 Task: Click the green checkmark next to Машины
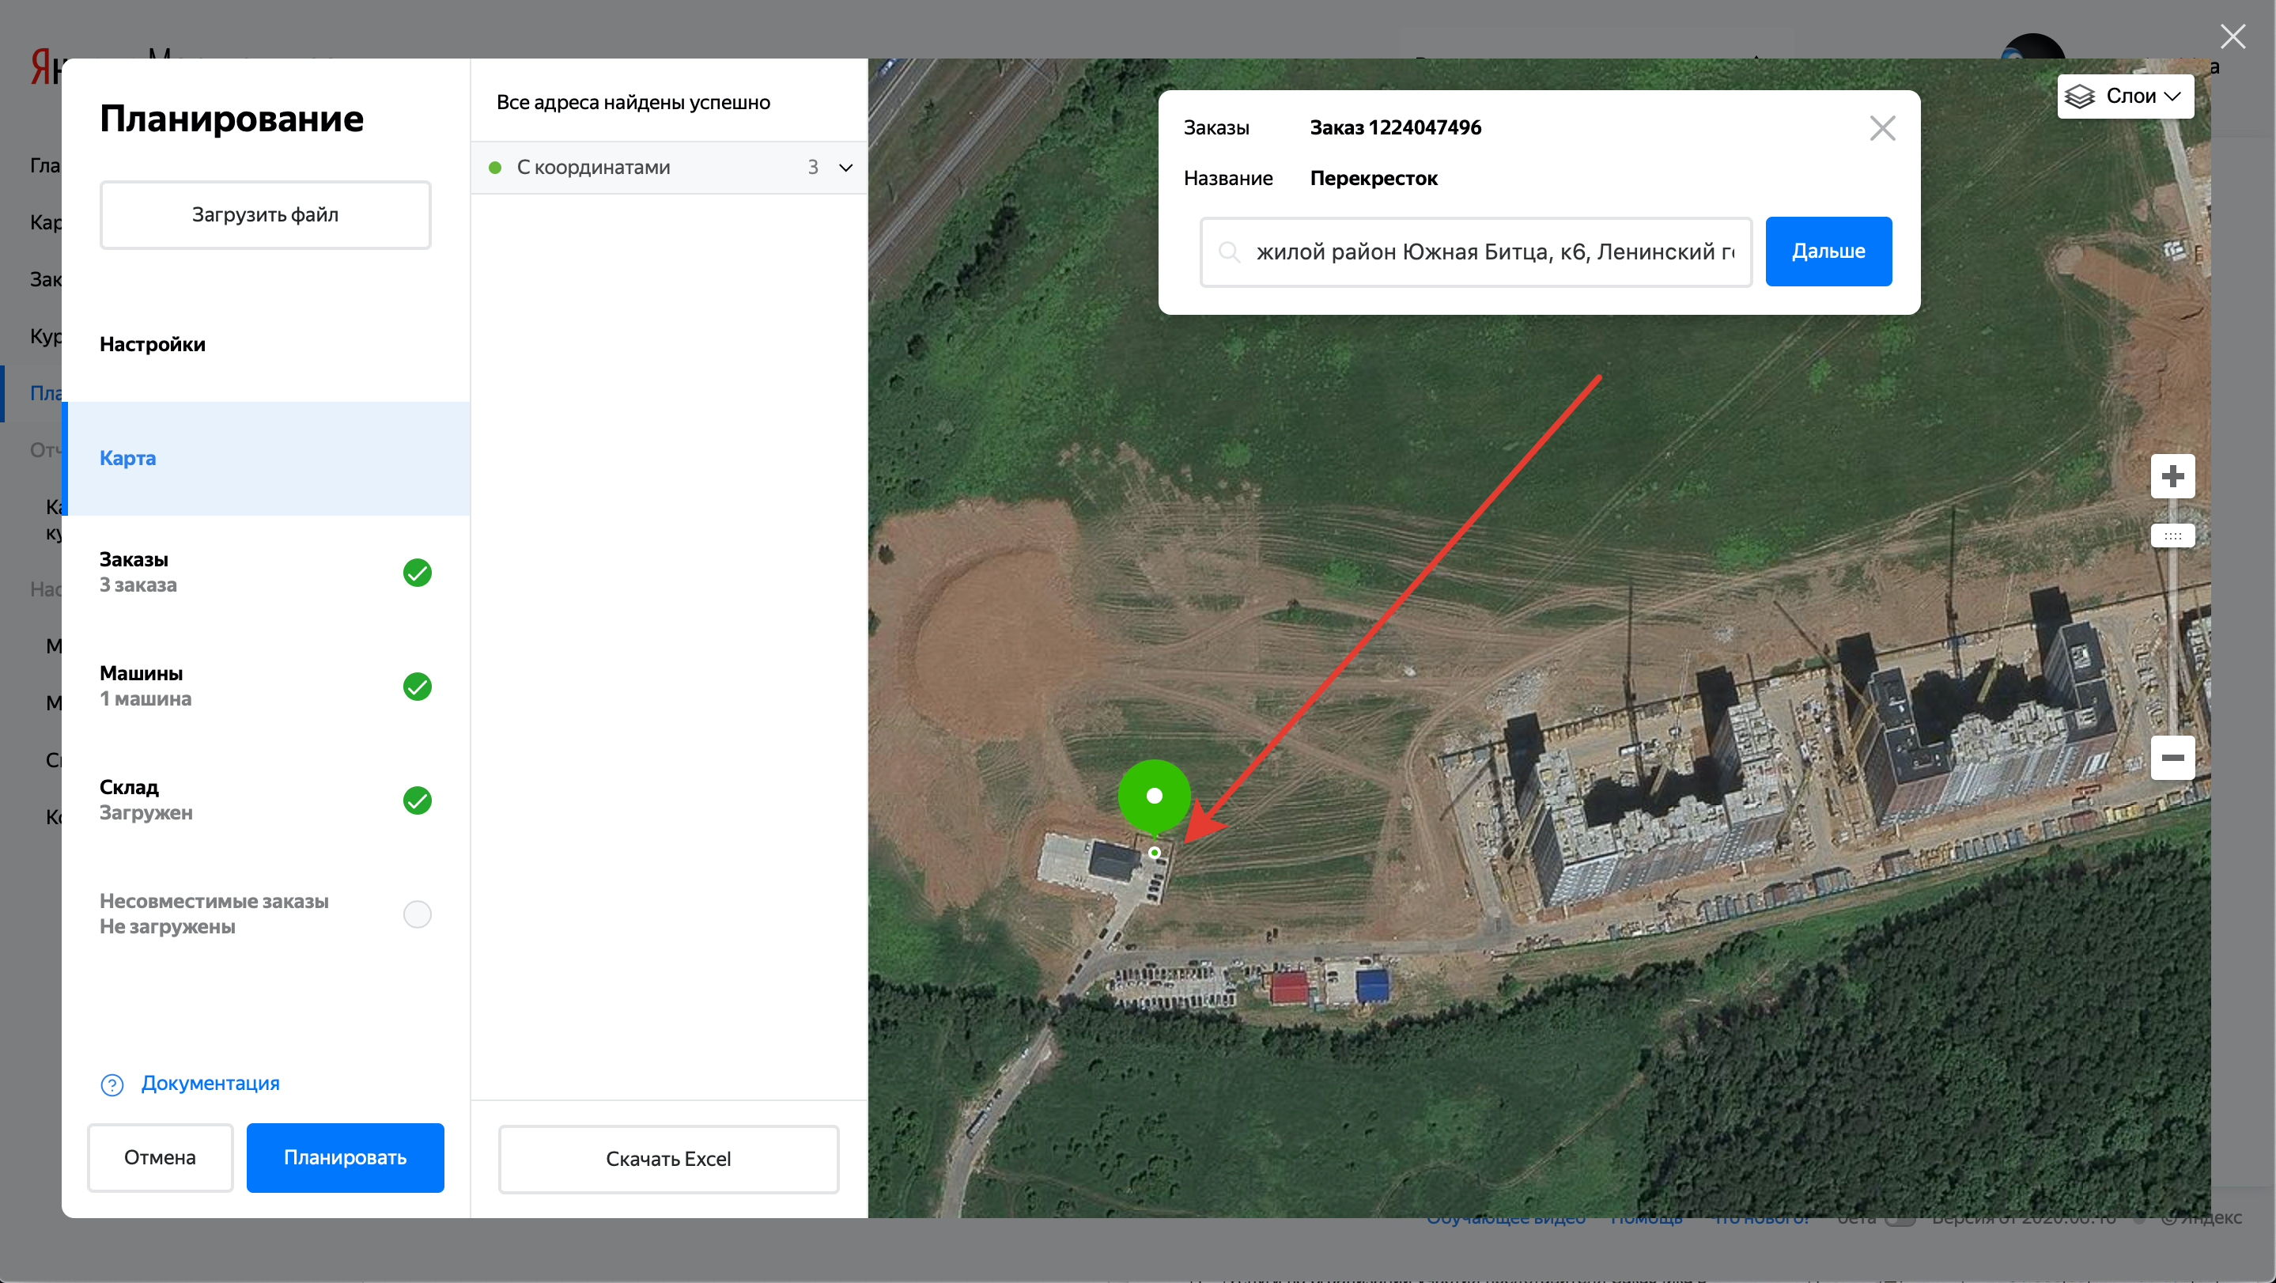417,687
